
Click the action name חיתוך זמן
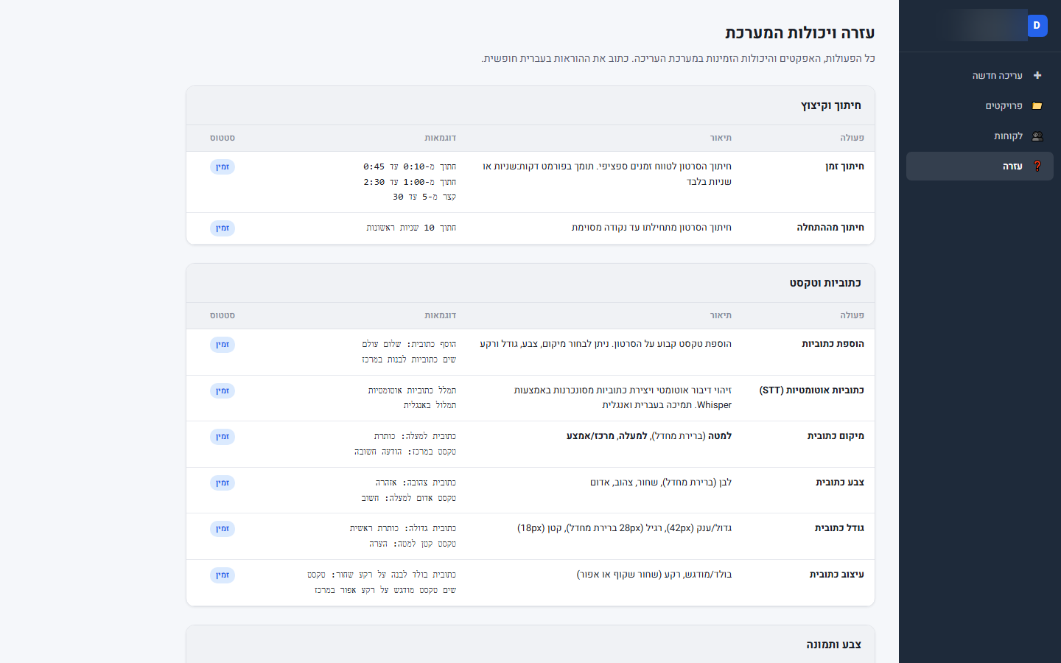[x=844, y=166]
